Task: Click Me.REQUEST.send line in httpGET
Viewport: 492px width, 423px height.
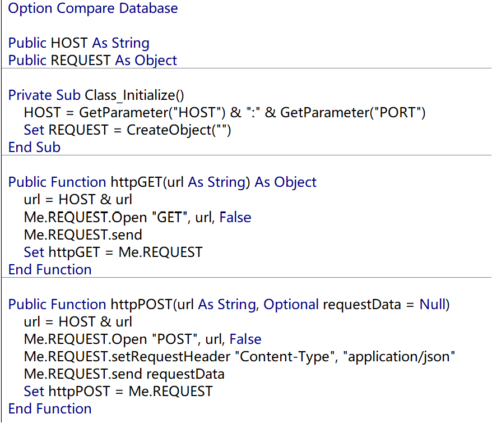Action: (x=83, y=235)
